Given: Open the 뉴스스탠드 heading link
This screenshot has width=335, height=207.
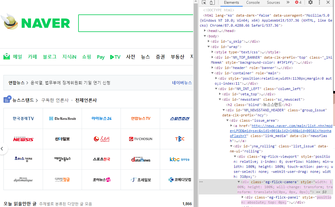Looking at the screenshot, I should [x=23, y=100].
